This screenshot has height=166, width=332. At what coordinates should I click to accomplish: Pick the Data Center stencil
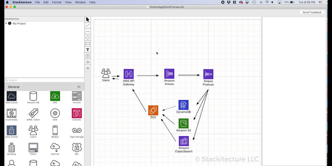coord(11,130)
